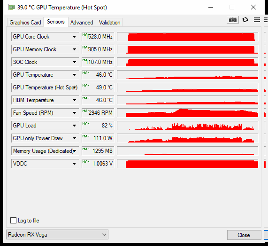The width and height of the screenshot is (268, 246).
Task: Open the hamburger menu icon
Action: click(x=257, y=20)
